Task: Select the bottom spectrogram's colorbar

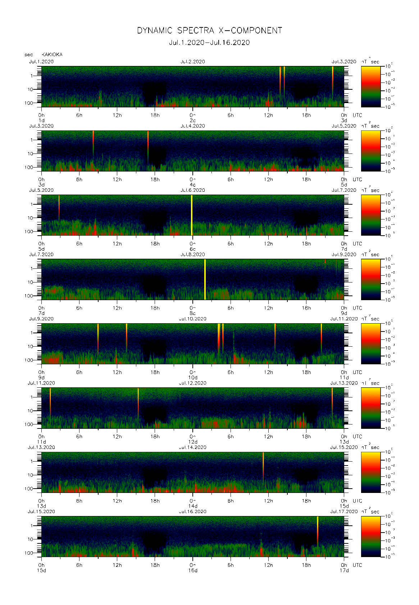Action: 370,537
